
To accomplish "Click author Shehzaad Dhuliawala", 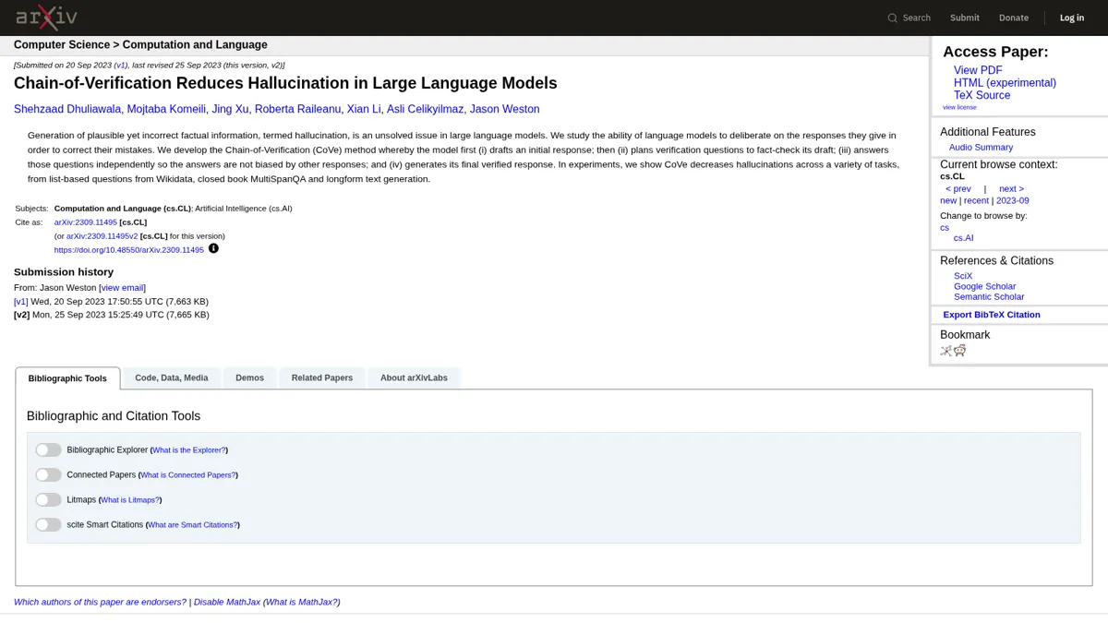I will (67, 109).
